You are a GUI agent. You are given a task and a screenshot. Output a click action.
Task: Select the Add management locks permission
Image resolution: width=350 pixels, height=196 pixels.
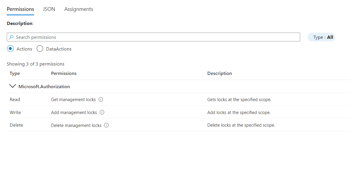coord(74,113)
